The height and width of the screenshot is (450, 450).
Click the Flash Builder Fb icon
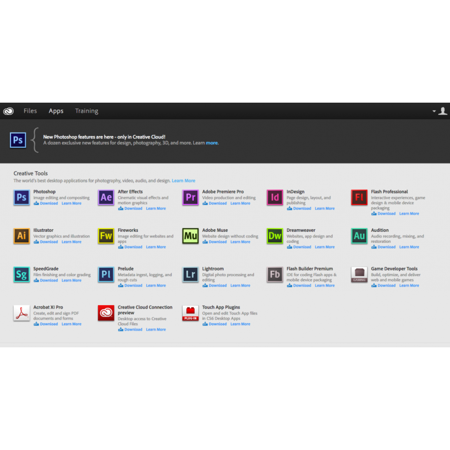(275, 274)
